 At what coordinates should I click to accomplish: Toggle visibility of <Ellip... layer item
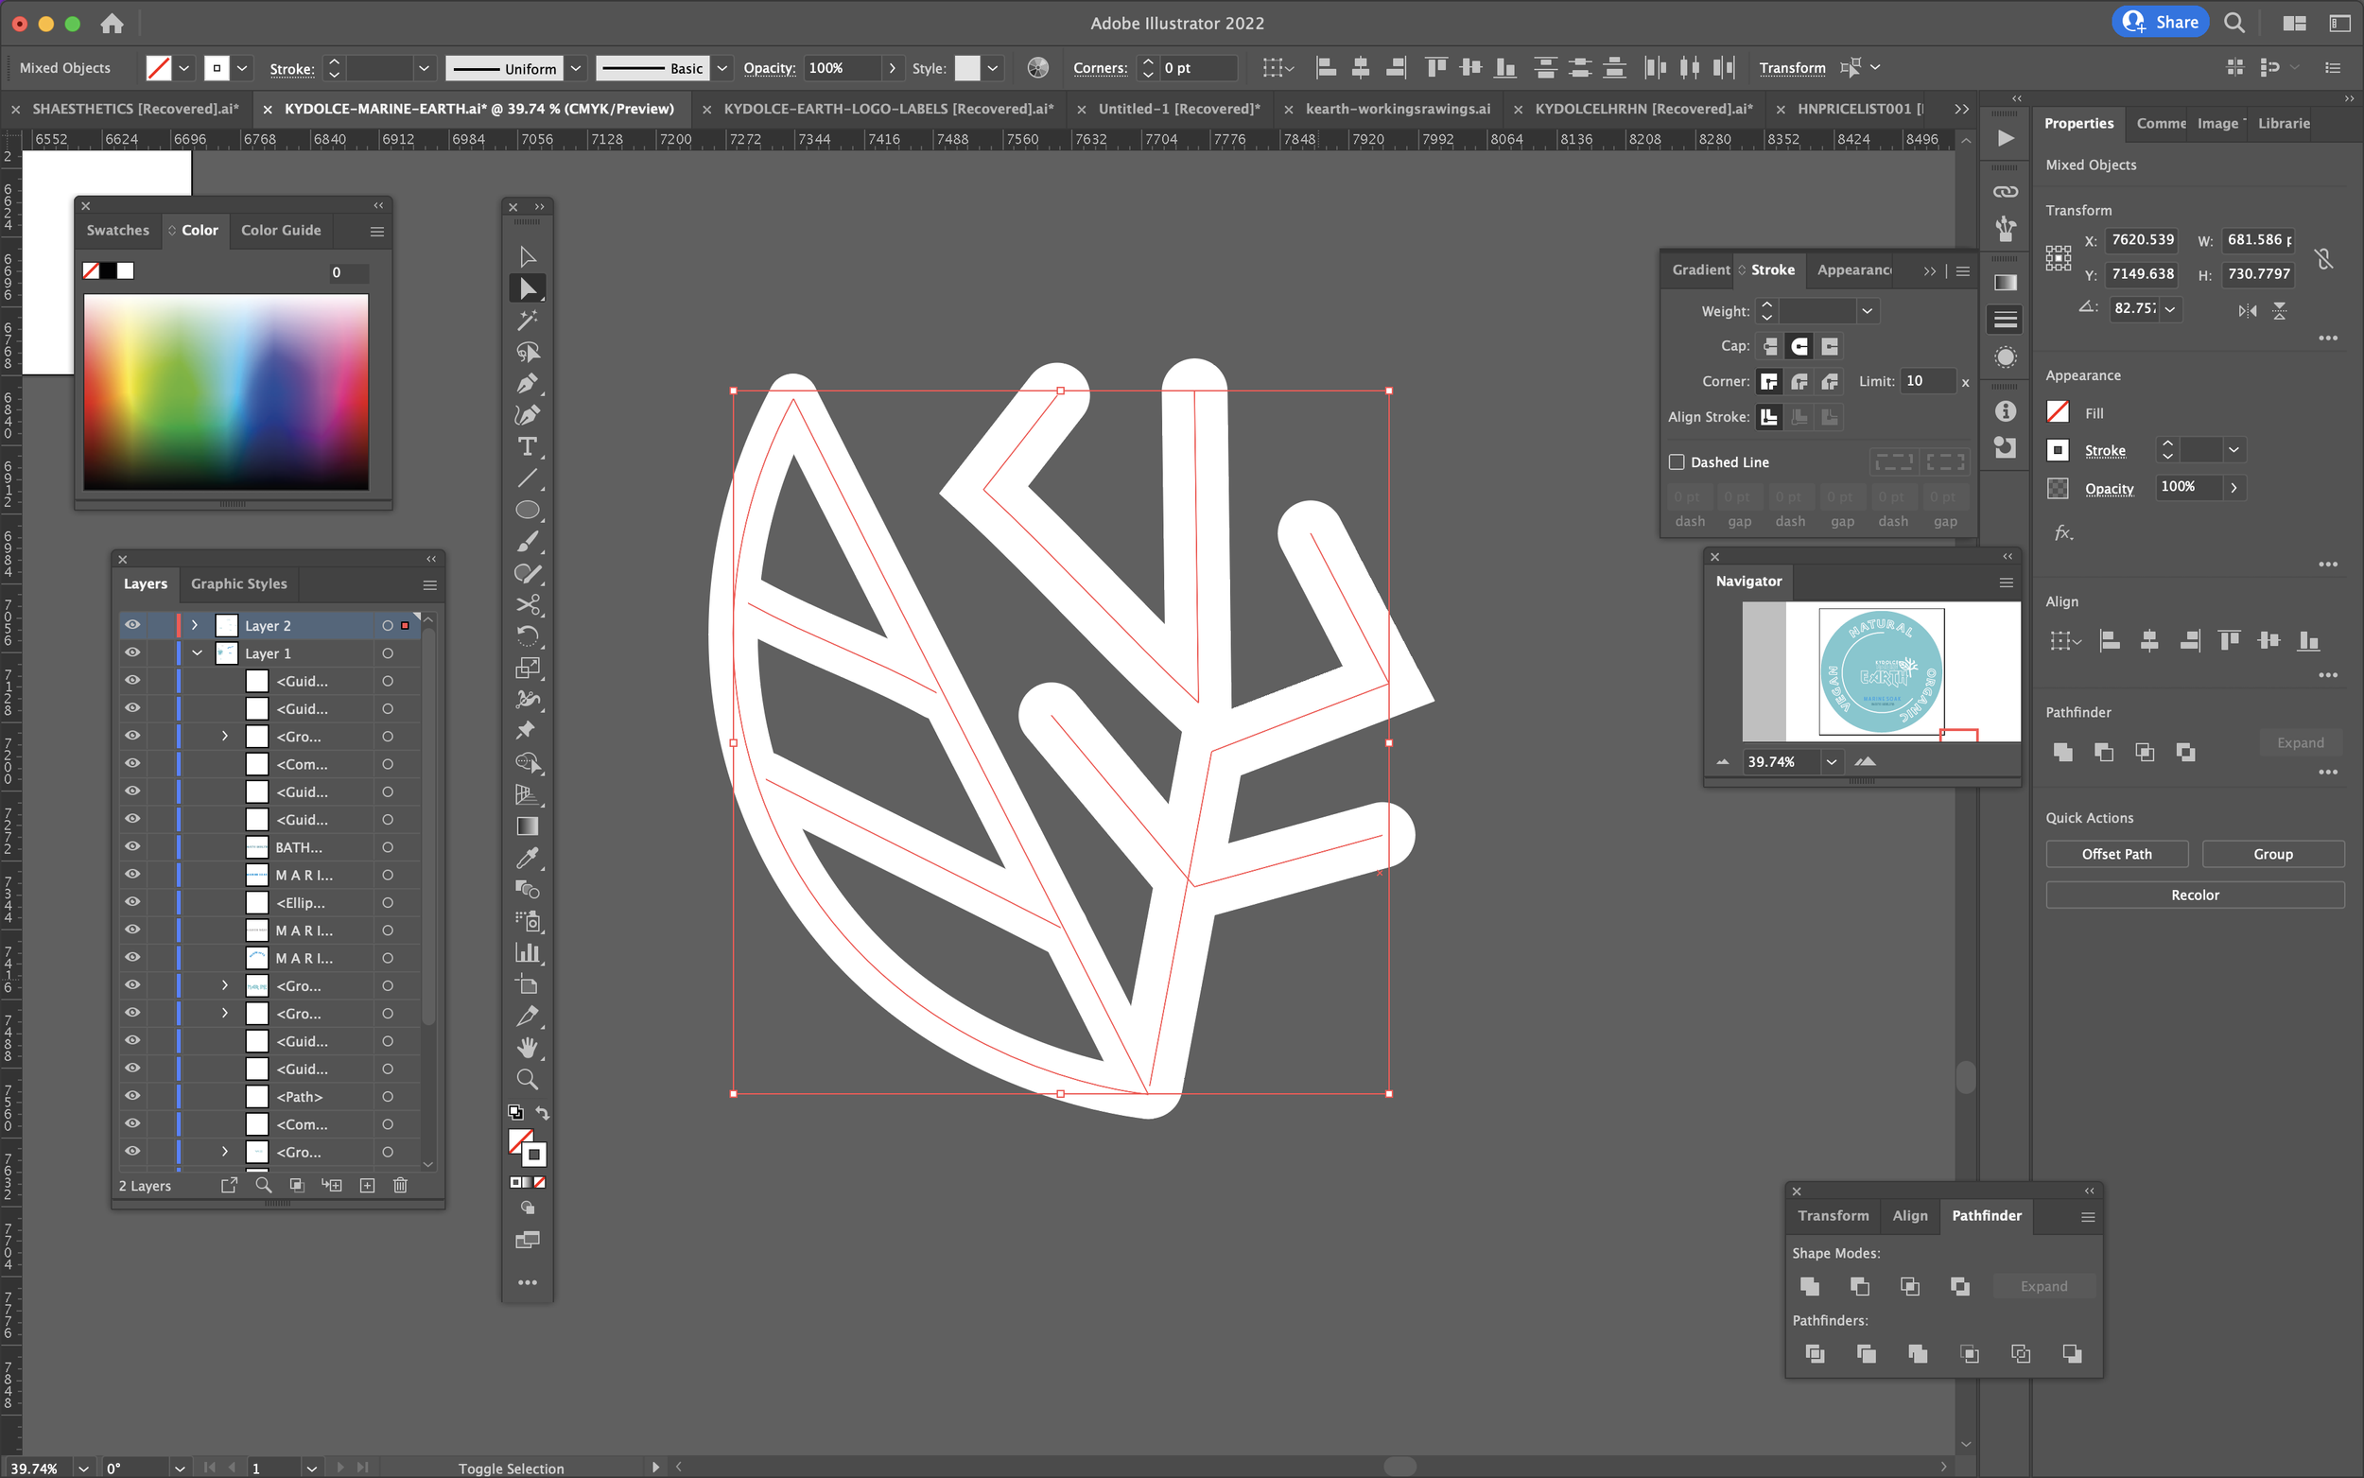[133, 903]
